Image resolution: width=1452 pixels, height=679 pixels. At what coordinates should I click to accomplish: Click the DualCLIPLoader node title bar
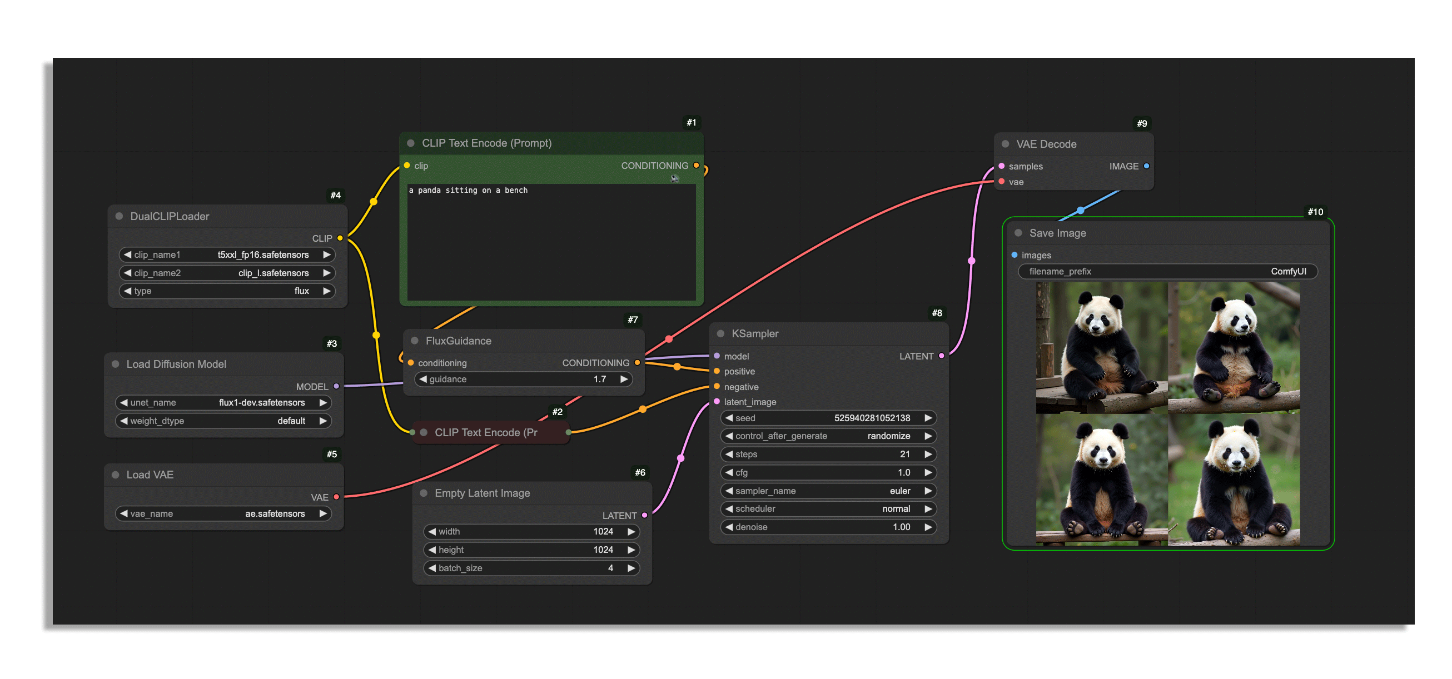(x=169, y=216)
